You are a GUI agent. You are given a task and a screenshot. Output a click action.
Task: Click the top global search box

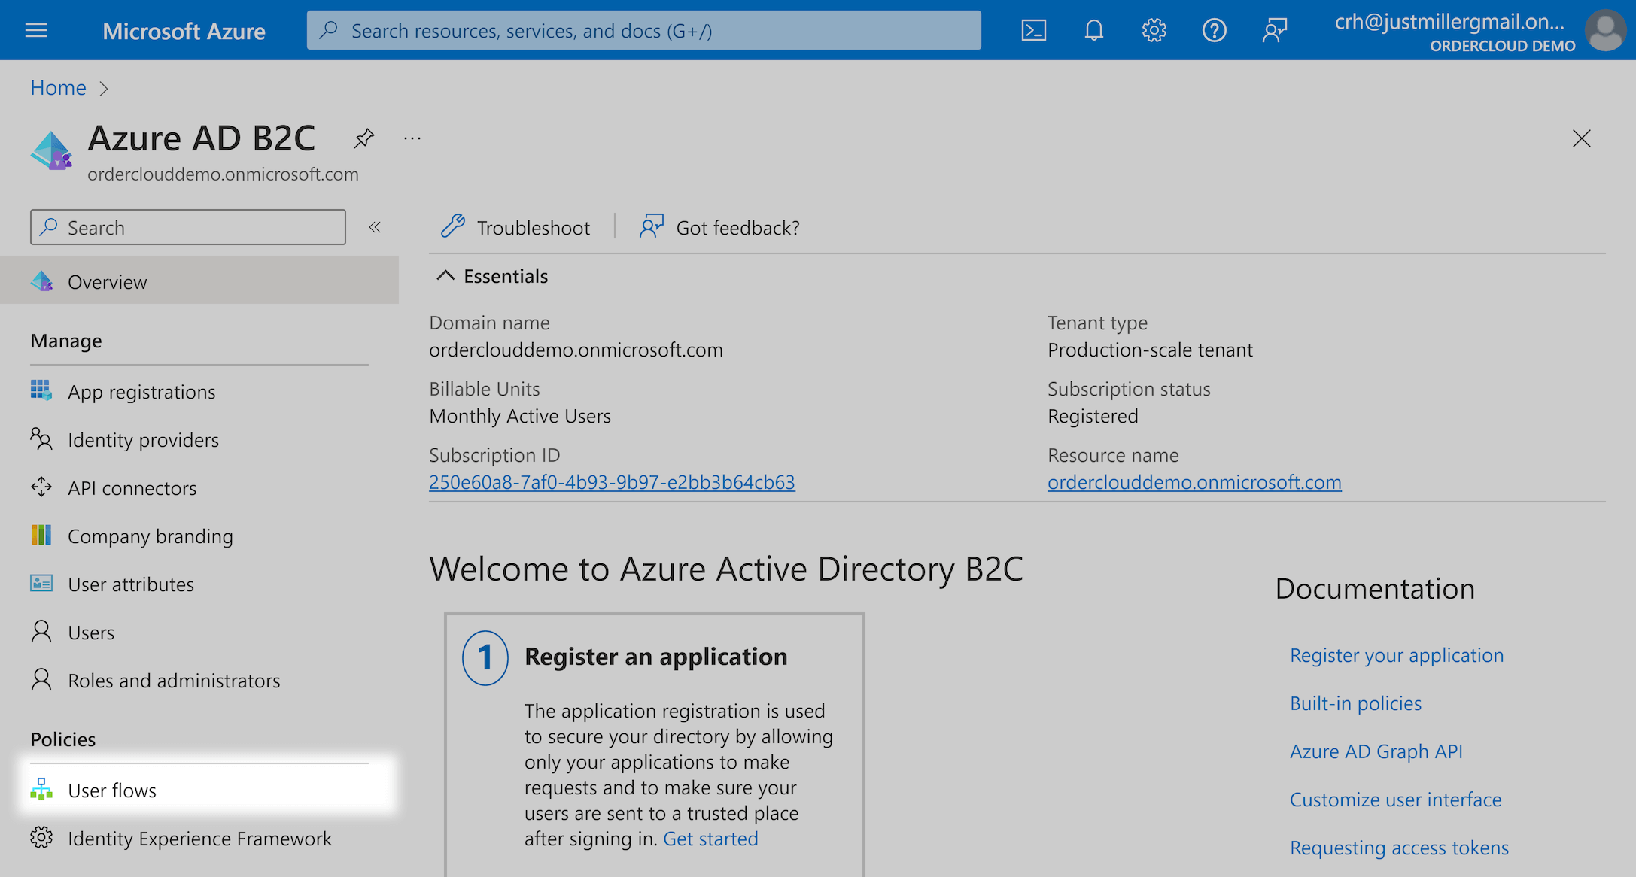click(643, 30)
